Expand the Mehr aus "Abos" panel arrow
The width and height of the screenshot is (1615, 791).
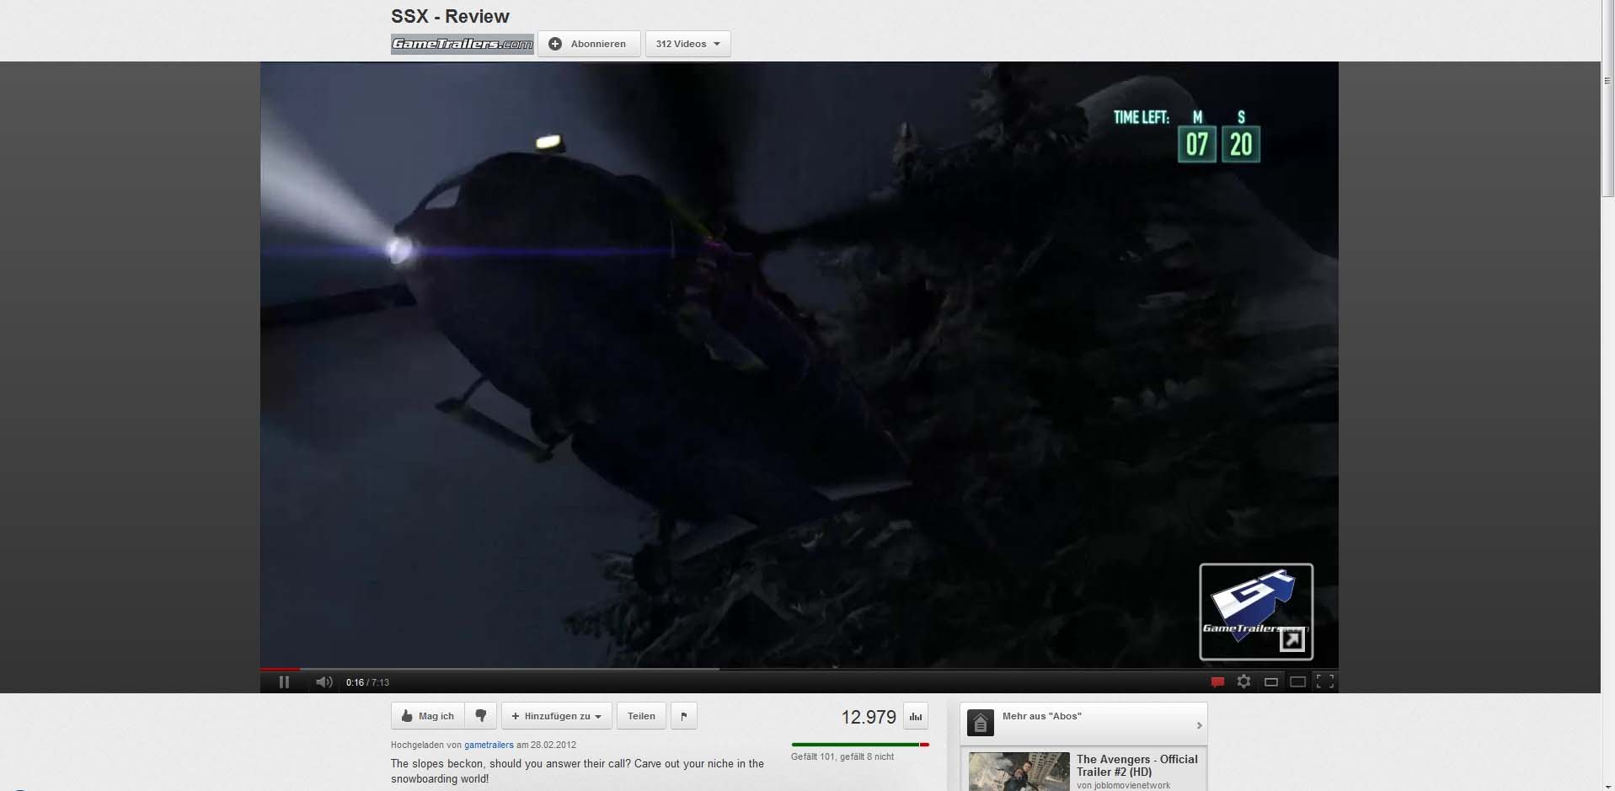[1199, 725]
